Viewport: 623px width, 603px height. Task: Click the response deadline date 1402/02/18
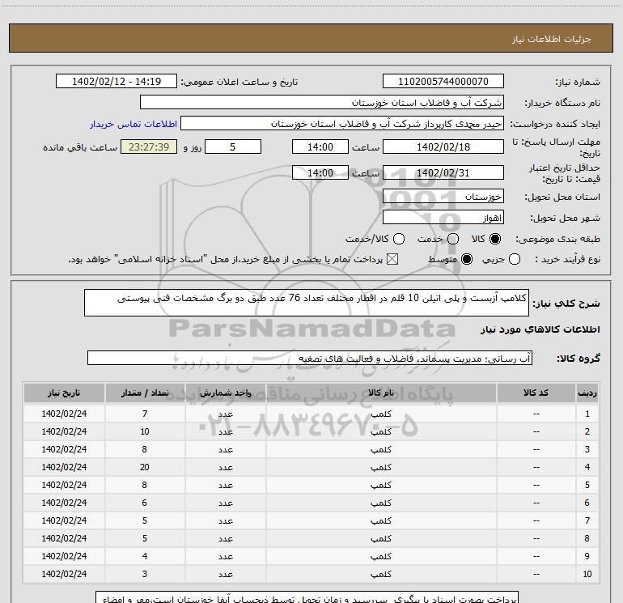tap(443, 147)
